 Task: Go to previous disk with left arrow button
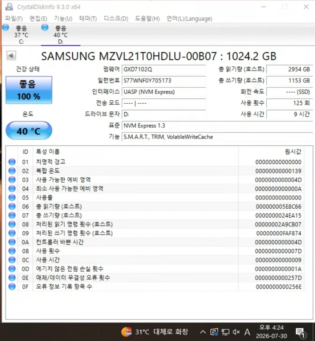(x=11, y=56)
